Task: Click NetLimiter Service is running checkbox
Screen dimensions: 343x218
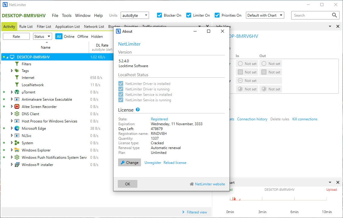Action: [121, 100]
